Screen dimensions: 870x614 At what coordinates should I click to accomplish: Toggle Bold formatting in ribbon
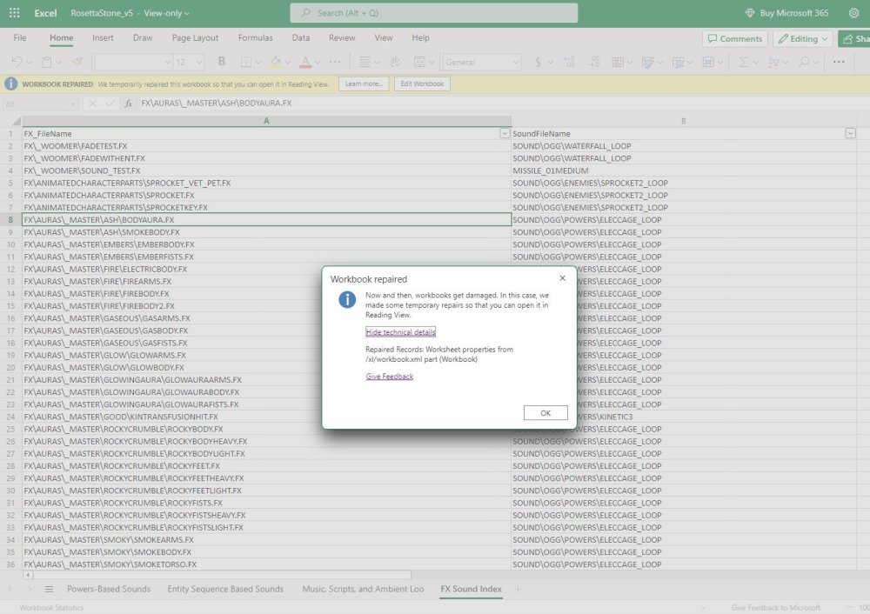[222, 62]
